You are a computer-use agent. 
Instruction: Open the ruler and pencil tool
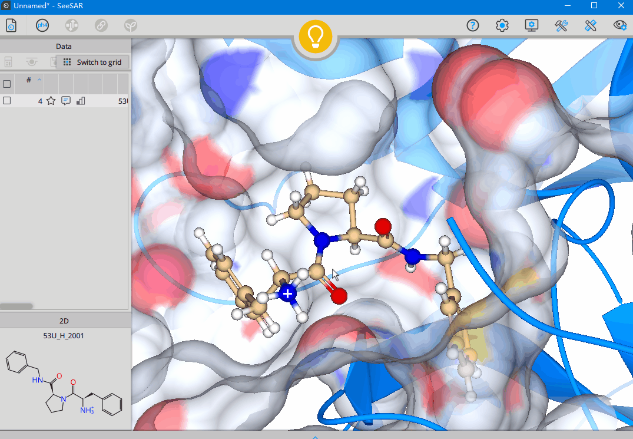591,25
